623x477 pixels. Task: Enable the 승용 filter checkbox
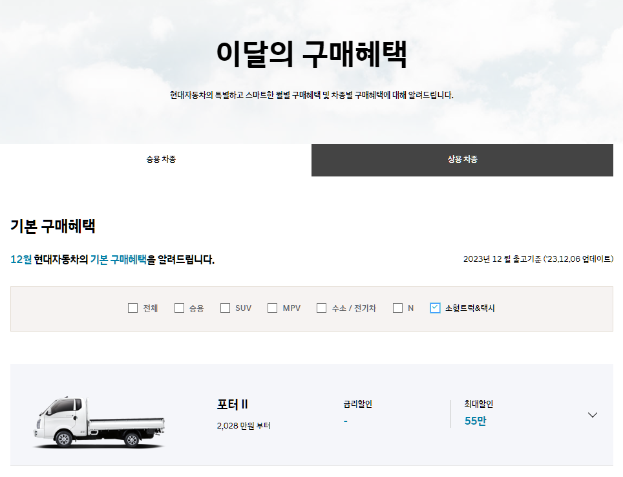pyautogui.click(x=179, y=308)
